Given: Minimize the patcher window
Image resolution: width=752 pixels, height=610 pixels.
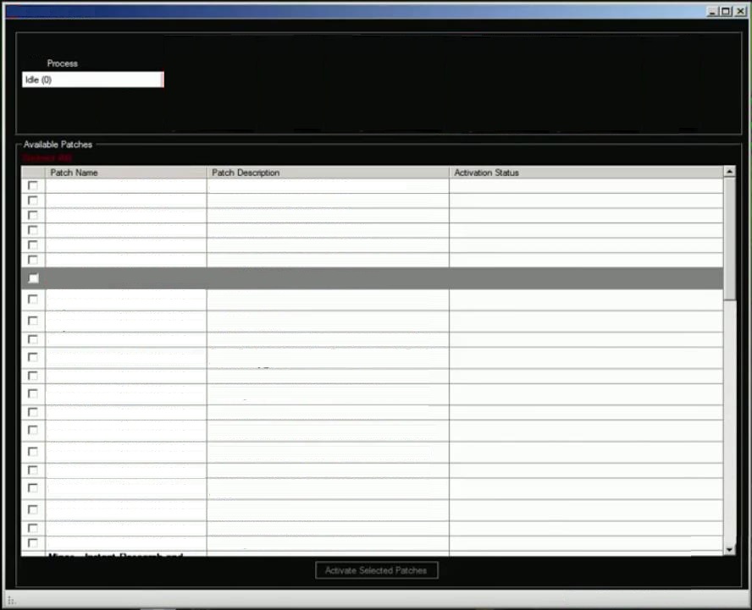Looking at the screenshot, I should pos(712,11).
